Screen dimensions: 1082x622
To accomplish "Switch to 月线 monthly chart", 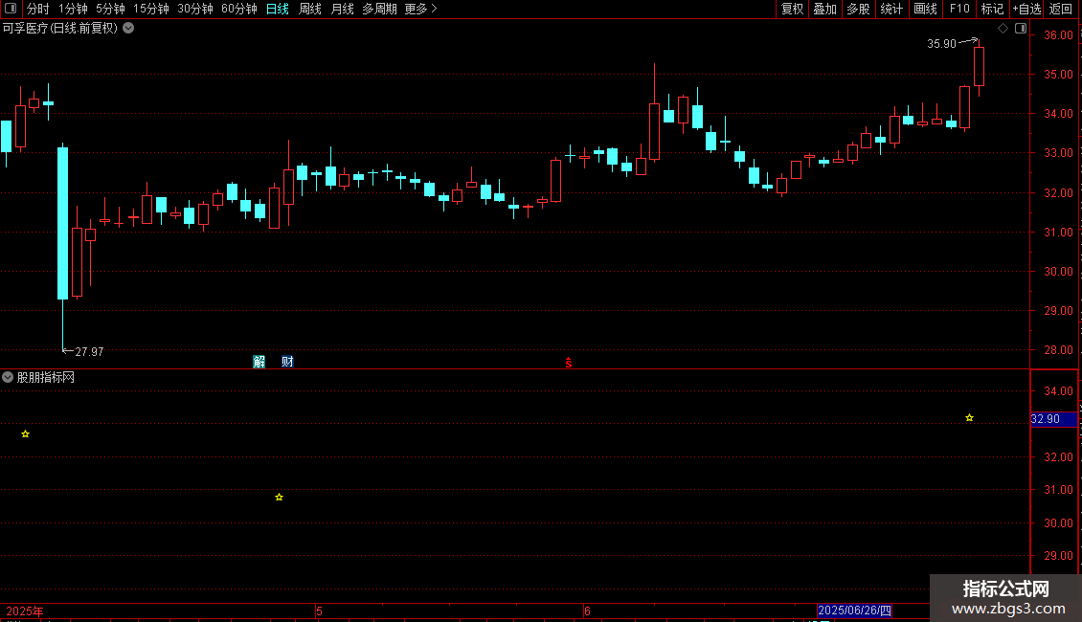I will [x=342, y=9].
